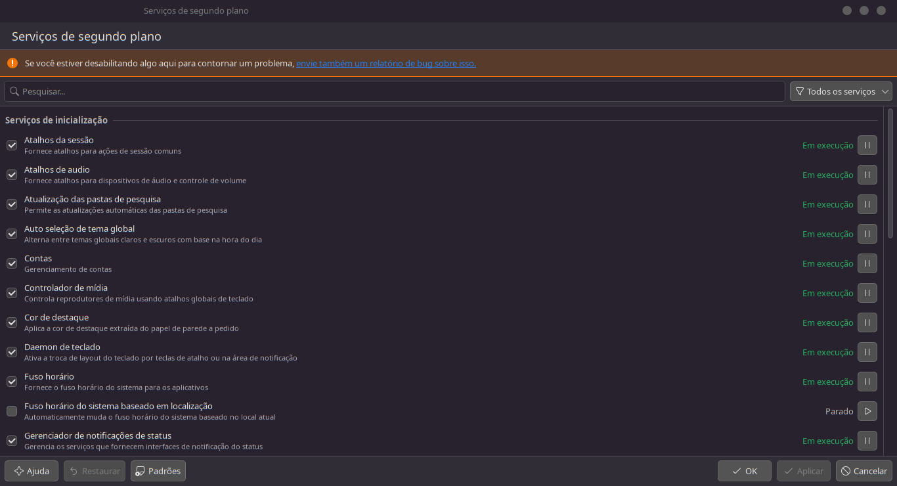
Task: Pause the Cor de destaque service
Action: (867, 322)
